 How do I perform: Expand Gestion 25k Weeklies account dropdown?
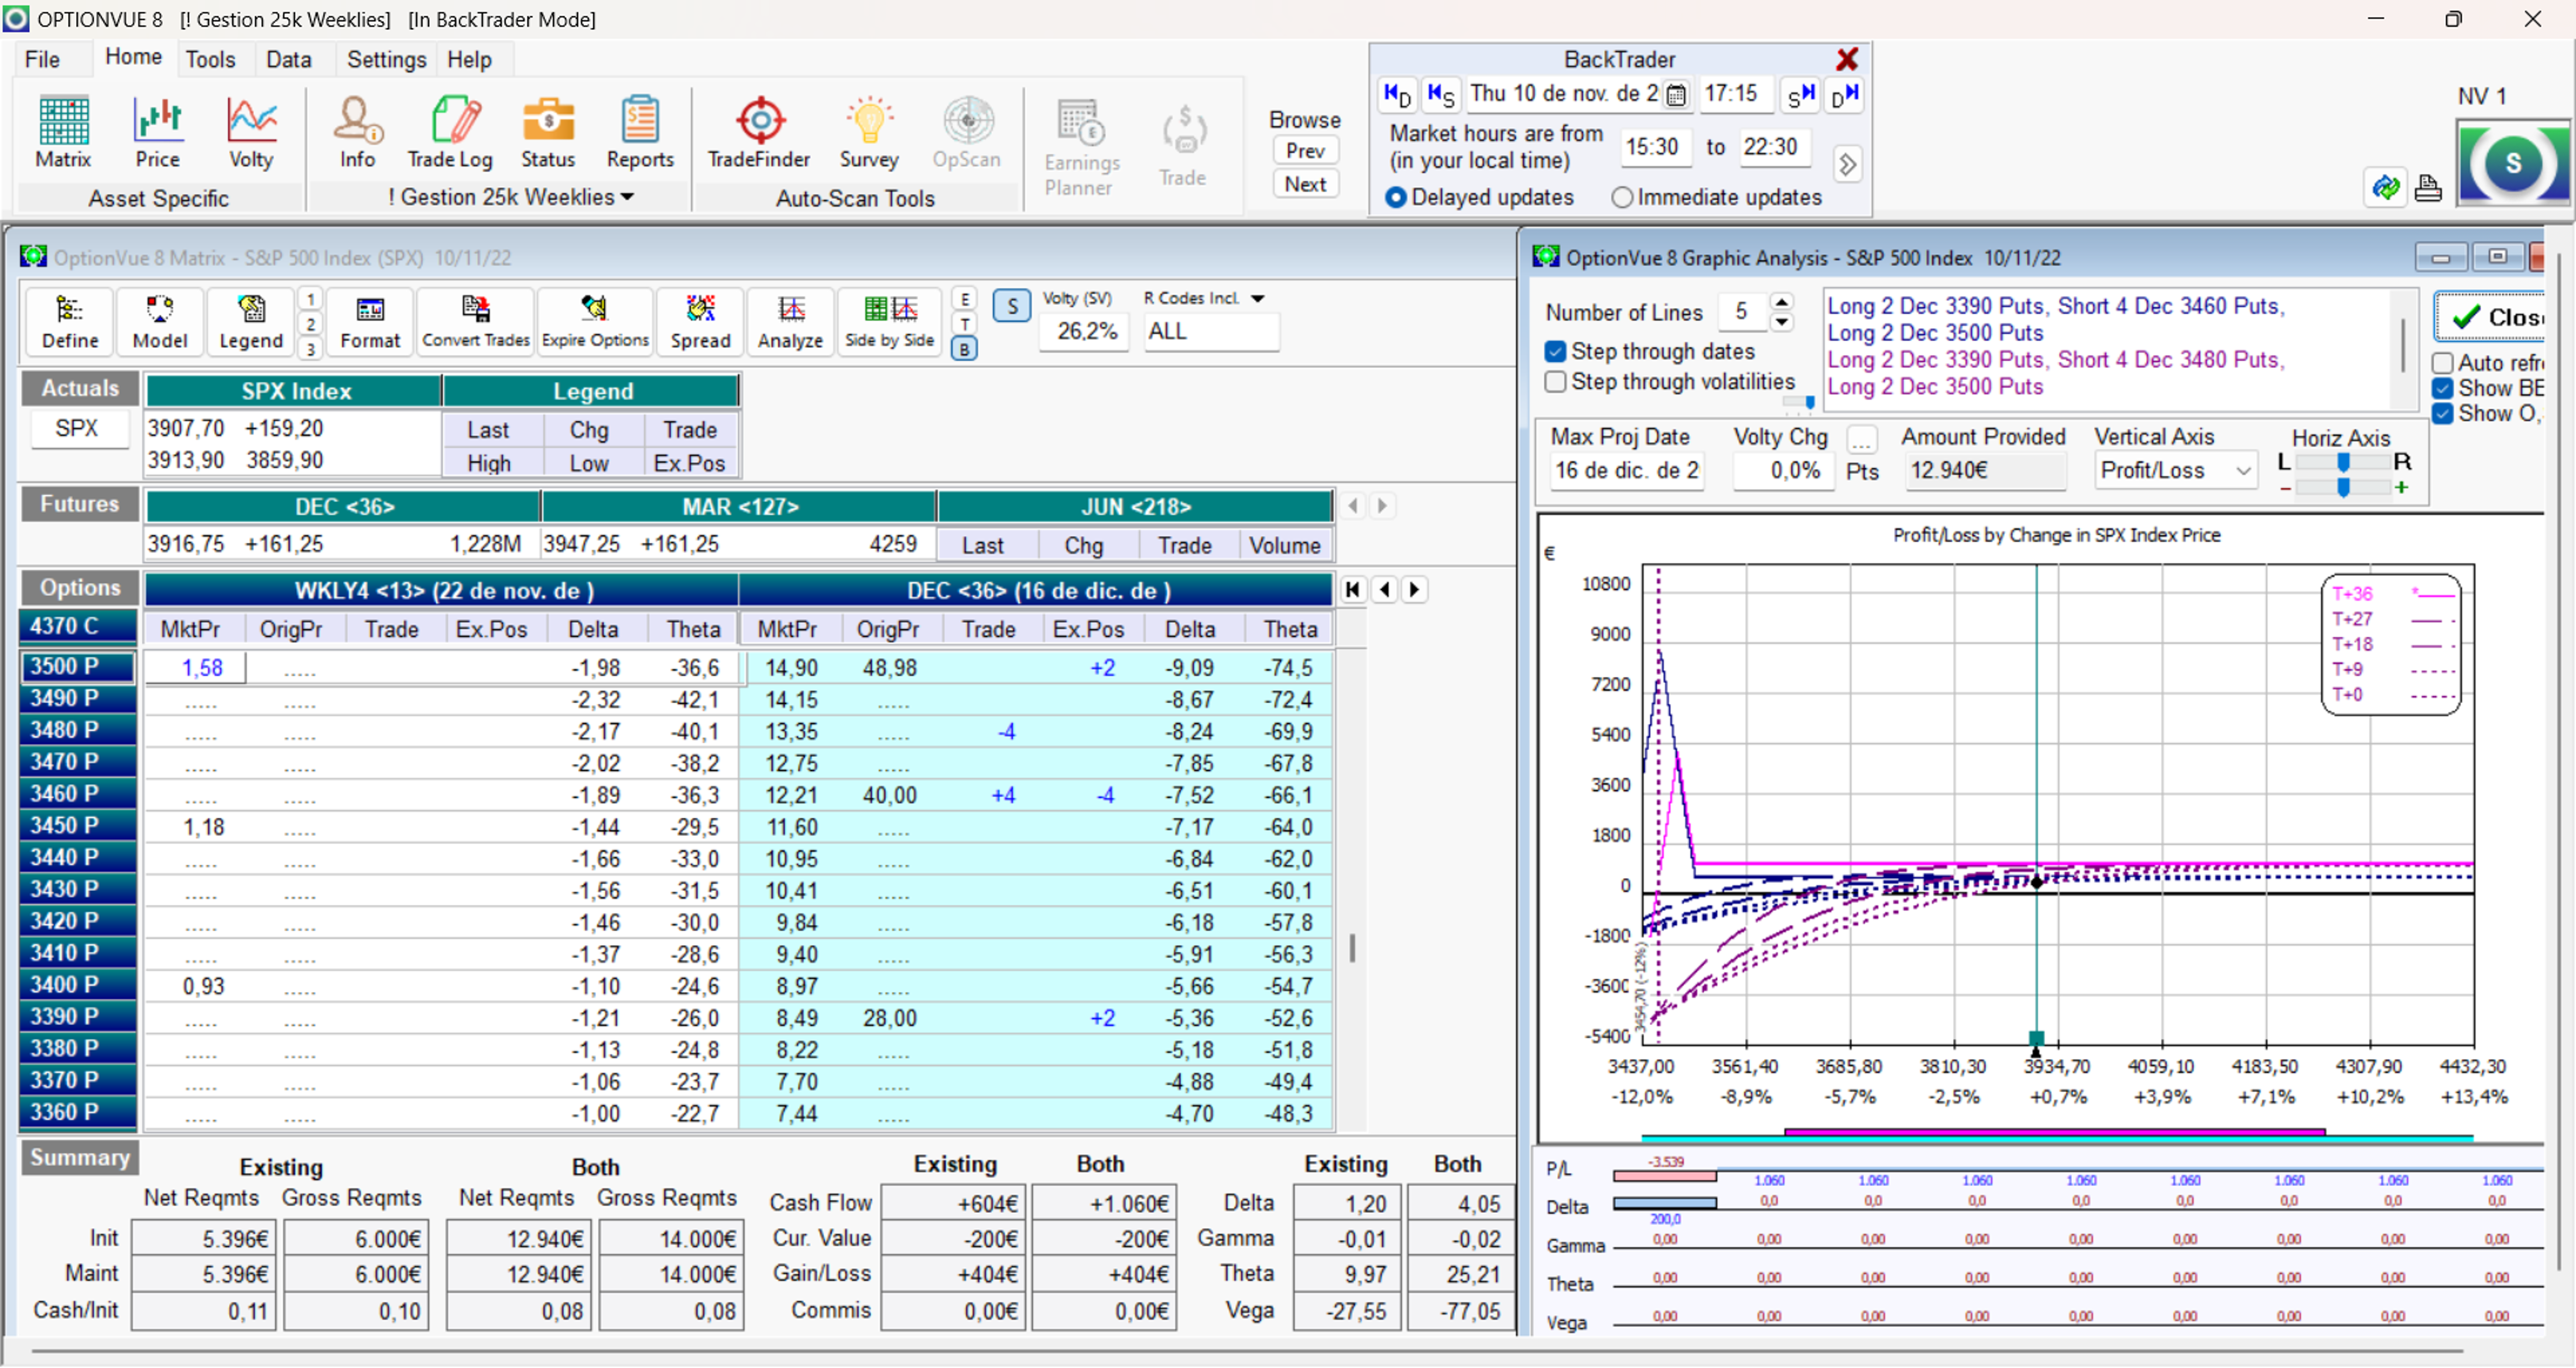(x=627, y=197)
